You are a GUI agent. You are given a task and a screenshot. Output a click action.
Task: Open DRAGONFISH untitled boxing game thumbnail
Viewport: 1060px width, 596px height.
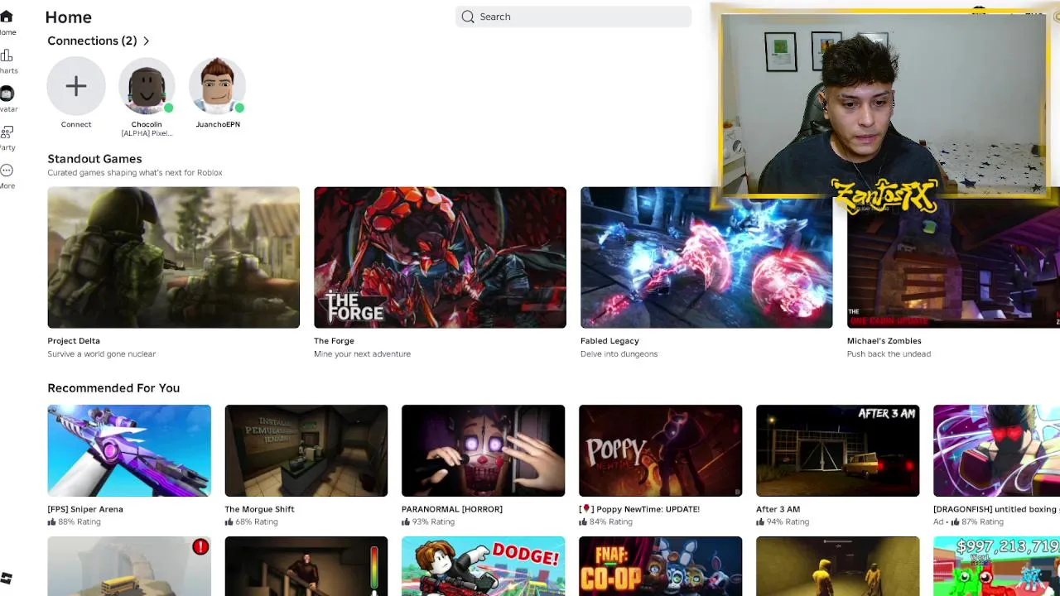click(x=996, y=451)
